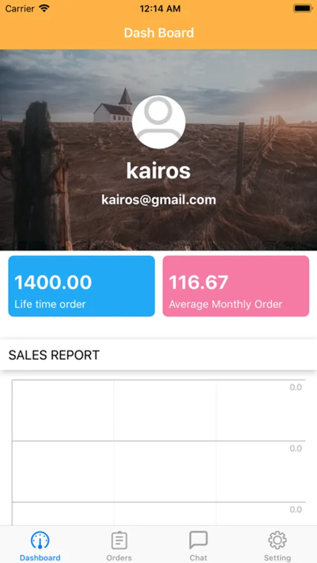Tap the church cover photo background
This screenshot has height=563, width=317.
[x=158, y=150]
